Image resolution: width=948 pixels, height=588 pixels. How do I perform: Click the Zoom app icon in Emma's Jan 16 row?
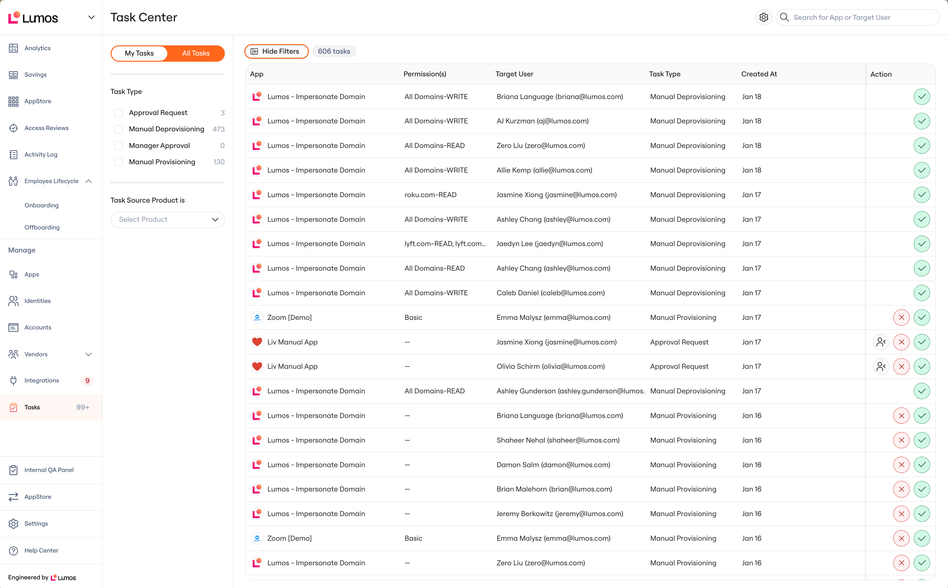point(257,538)
